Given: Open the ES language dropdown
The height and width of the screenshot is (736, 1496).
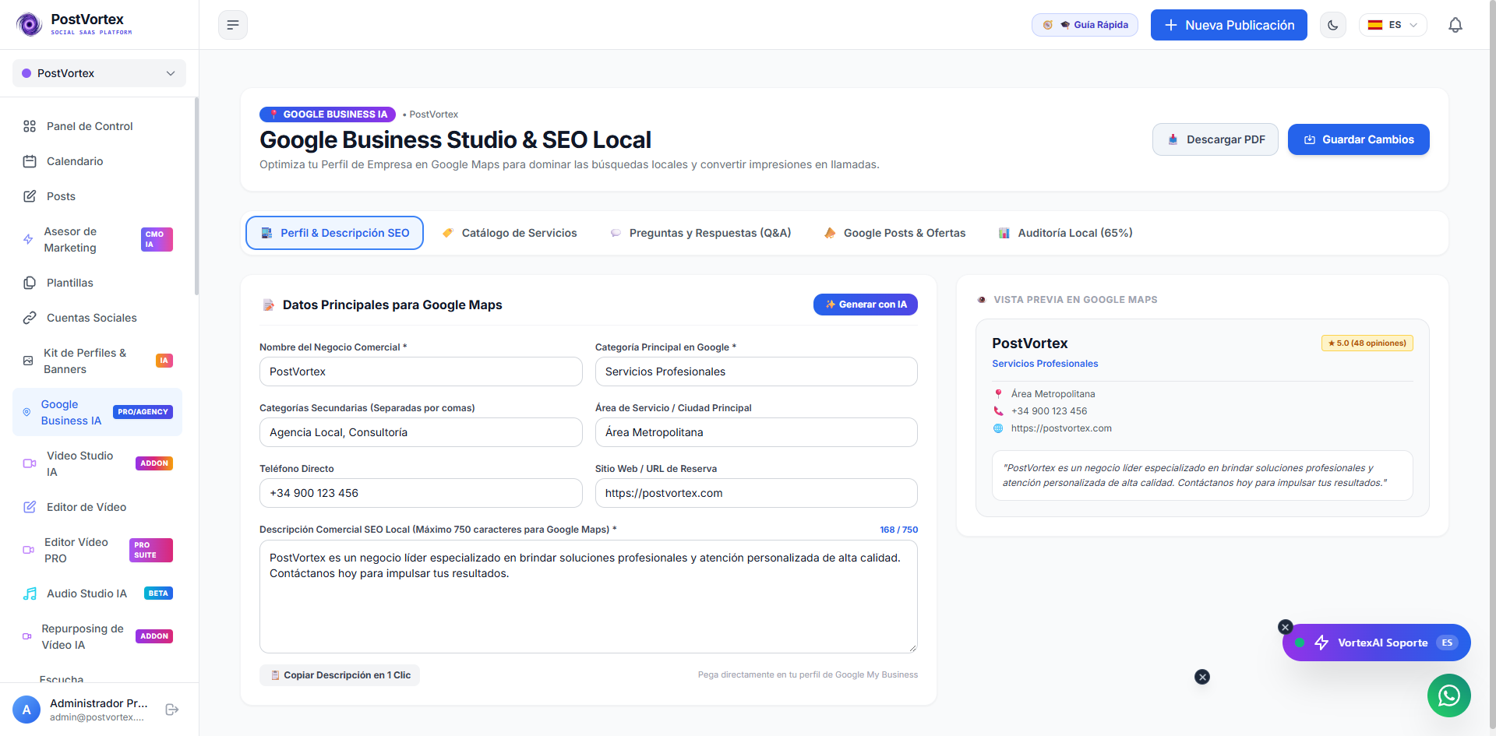Looking at the screenshot, I should pos(1393,25).
